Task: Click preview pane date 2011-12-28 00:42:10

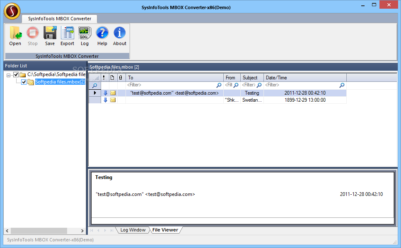Action: pos(361,194)
